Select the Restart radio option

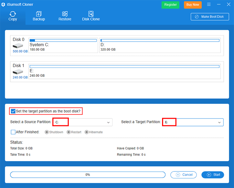[x=68, y=132]
